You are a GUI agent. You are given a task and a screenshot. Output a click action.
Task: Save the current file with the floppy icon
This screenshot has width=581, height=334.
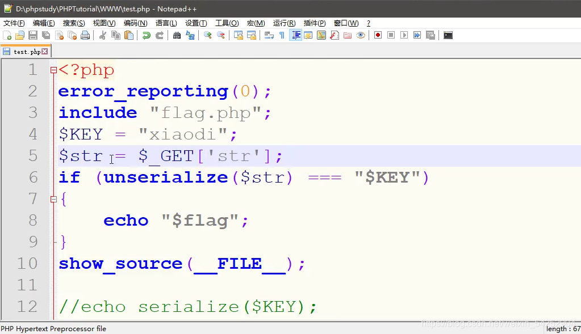point(33,35)
